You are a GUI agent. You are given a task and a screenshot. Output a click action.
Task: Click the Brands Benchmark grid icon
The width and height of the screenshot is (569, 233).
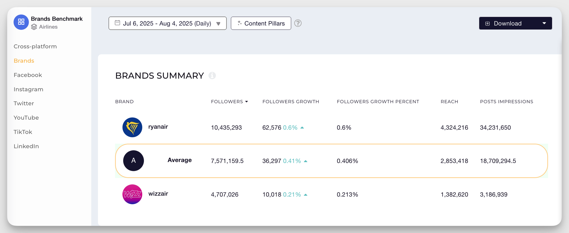click(x=21, y=22)
